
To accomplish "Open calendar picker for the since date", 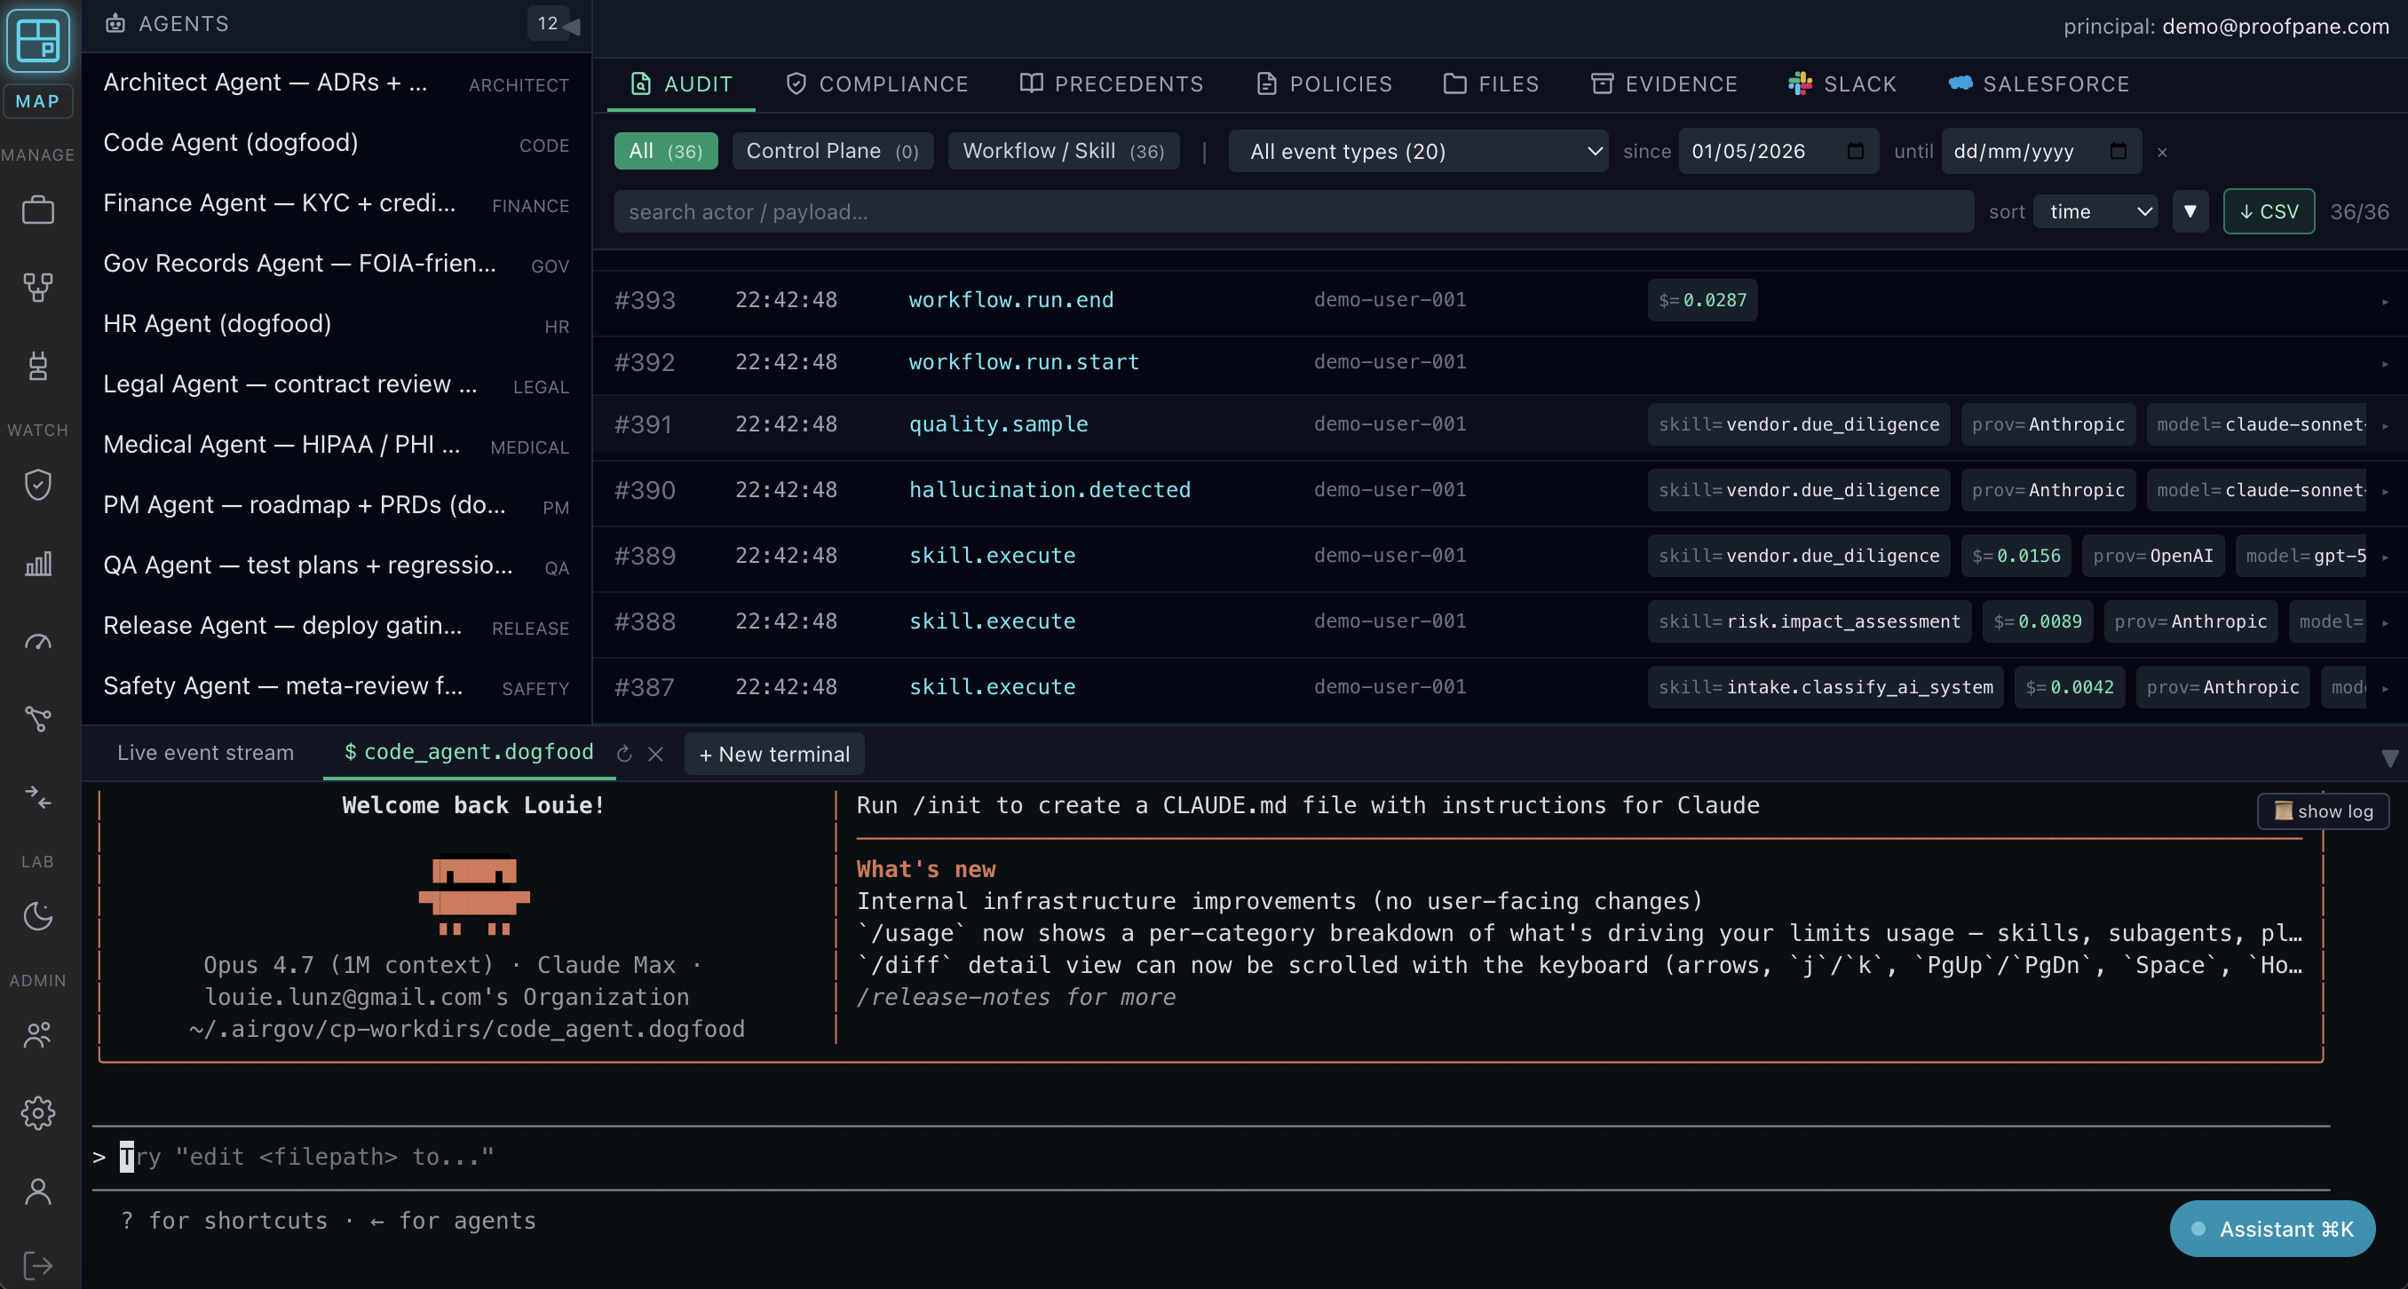I will [x=1856, y=151].
